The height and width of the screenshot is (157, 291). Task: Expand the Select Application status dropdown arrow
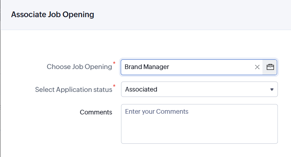point(272,89)
